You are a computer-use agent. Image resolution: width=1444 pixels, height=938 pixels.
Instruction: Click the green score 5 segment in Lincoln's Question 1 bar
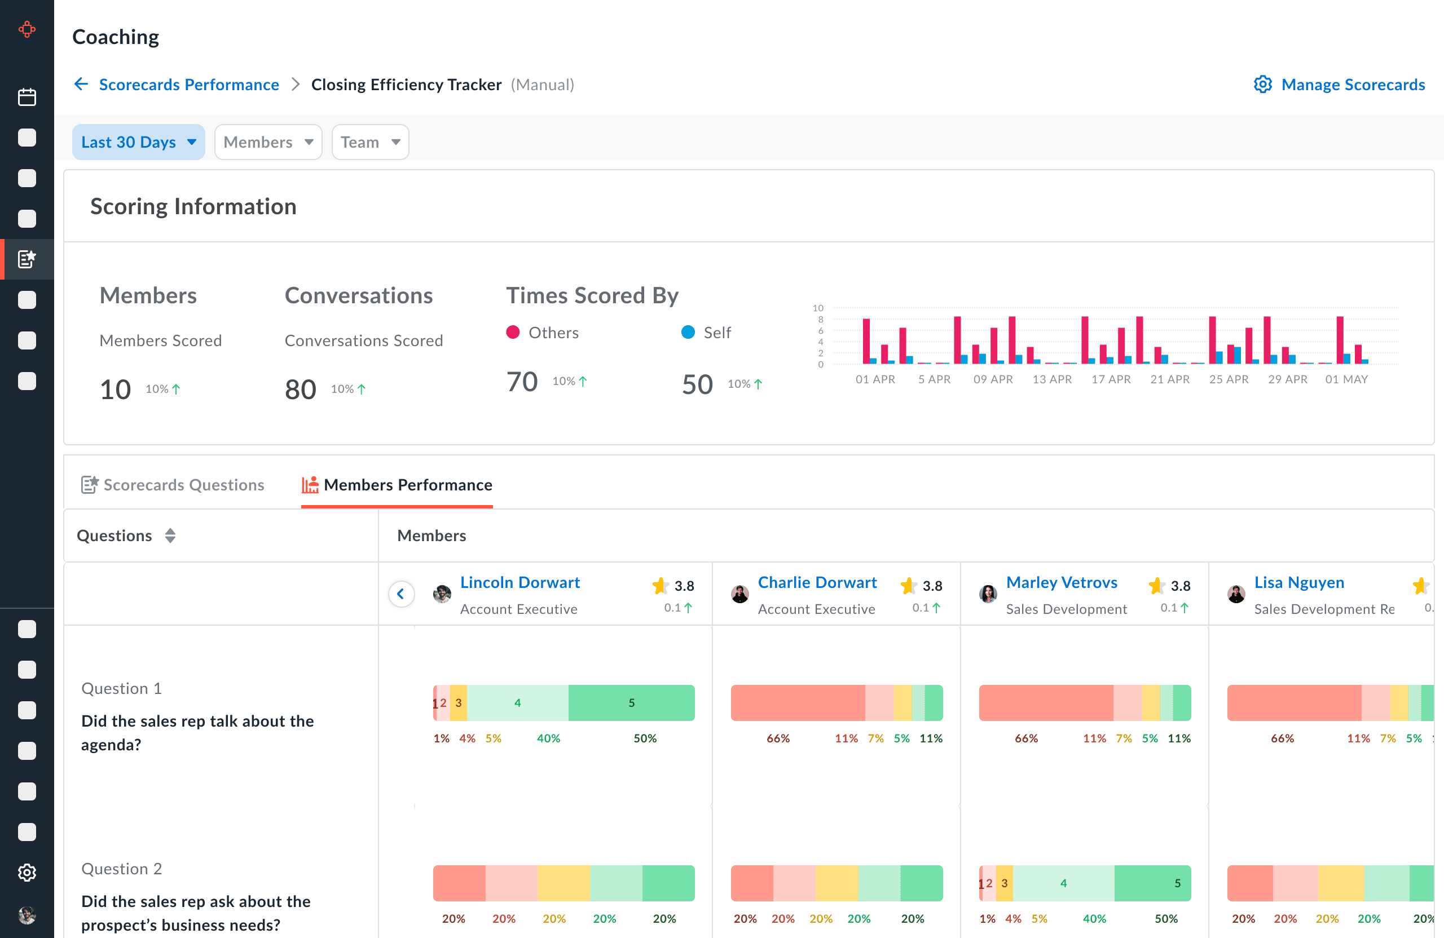pyautogui.click(x=631, y=703)
